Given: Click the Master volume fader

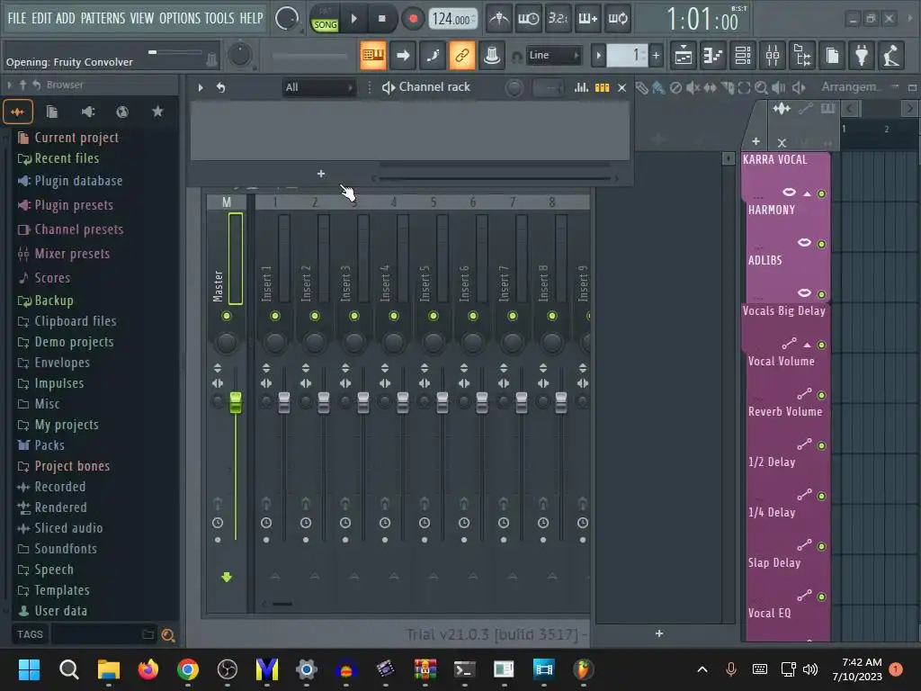Looking at the screenshot, I should (x=236, y=402).
